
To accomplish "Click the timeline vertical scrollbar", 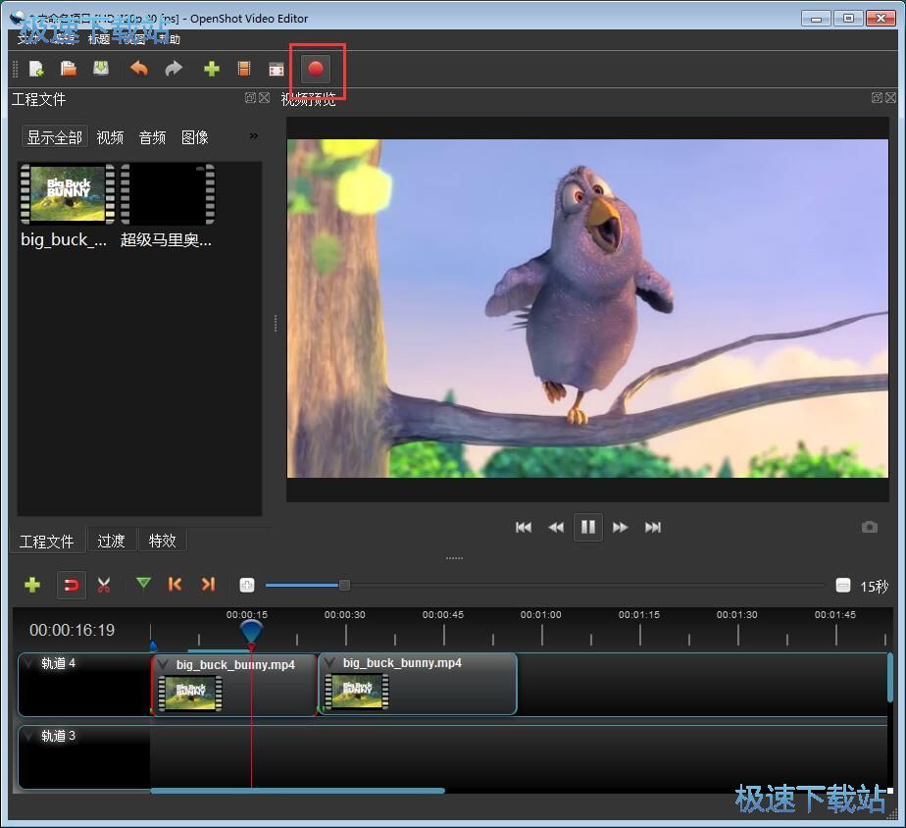I will (x=890, y=678).
